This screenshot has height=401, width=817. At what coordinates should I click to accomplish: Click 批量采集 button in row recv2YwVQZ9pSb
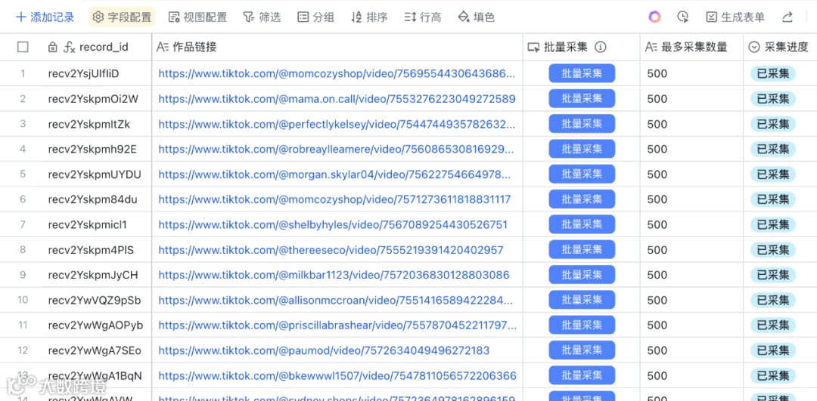coord(582,300)
